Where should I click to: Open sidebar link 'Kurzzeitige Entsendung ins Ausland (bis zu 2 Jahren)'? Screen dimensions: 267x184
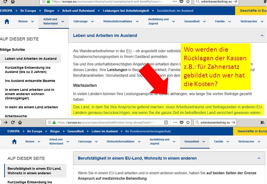[28, 70]
